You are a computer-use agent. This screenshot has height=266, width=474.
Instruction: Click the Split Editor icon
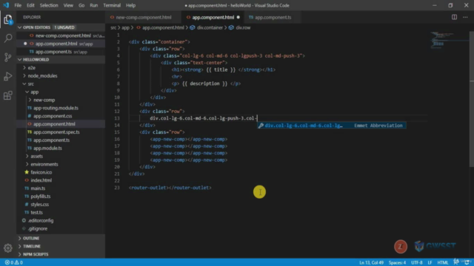[454, 17]
